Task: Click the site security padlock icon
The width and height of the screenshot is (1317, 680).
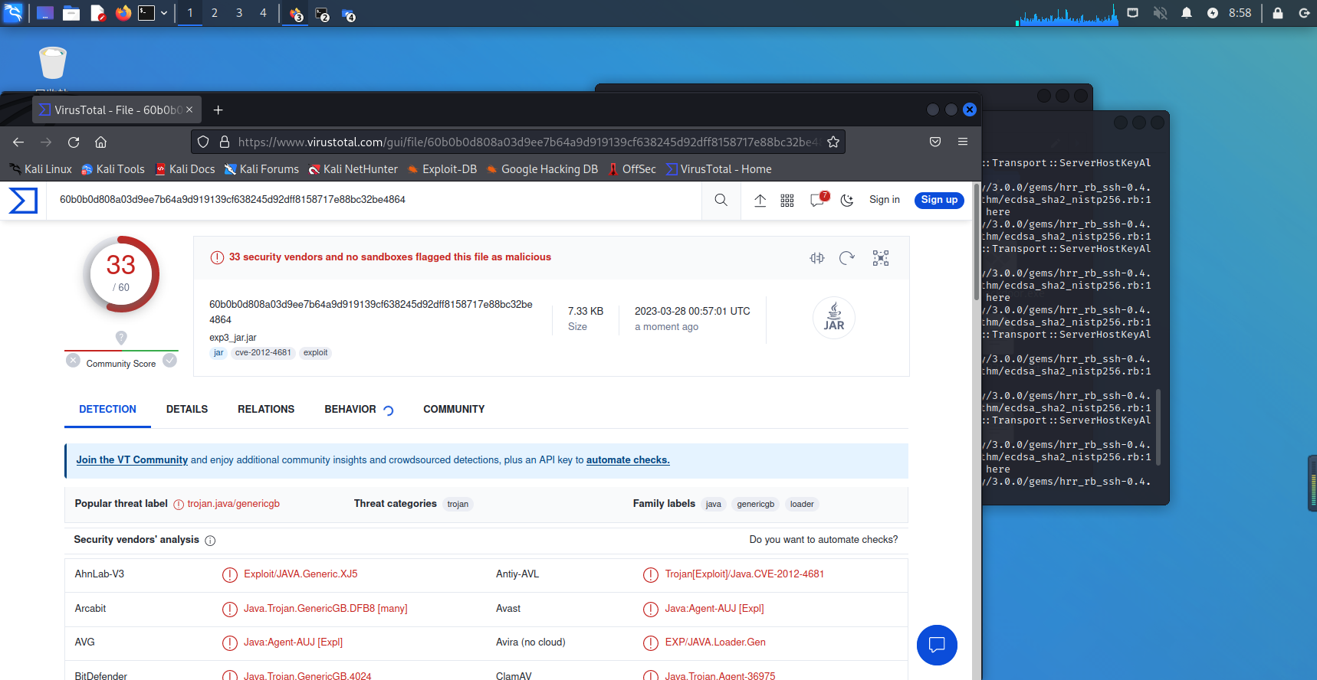Action: tap(225, 142)
